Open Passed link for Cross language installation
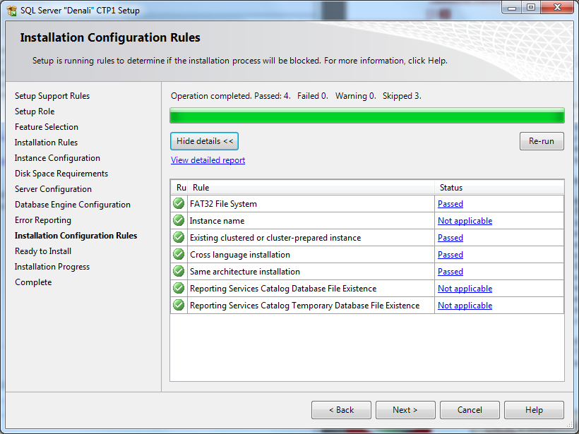 click(x=450, y=255)
